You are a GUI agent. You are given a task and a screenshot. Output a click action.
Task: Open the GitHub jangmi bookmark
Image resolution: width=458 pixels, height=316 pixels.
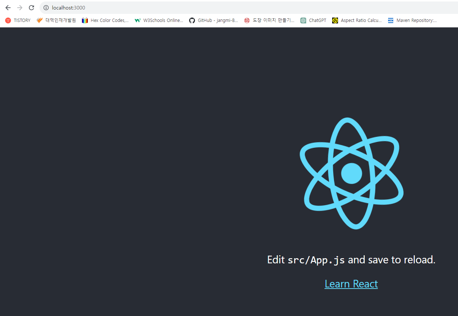coord(214,20)
